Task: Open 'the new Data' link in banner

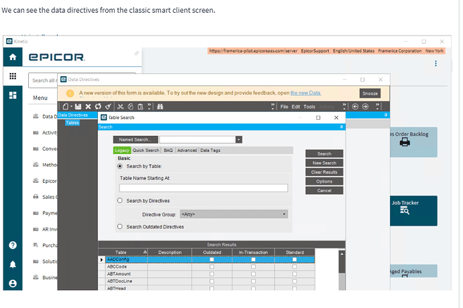Action: tap(305, 93)
